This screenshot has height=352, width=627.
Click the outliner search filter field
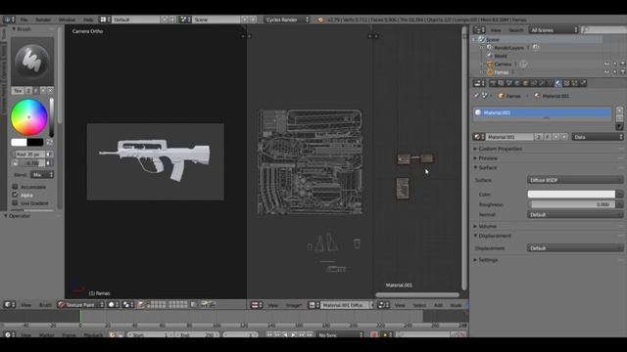pyautogui.click(x=604, y=30)
